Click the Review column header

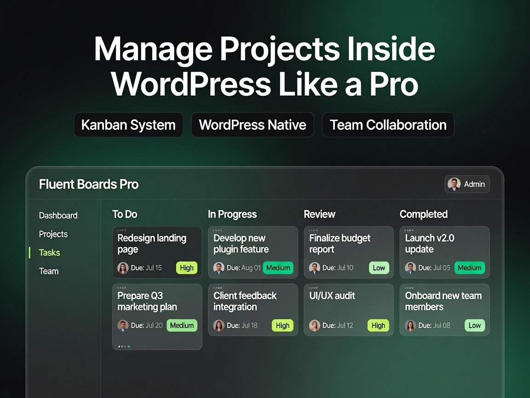point(319,214)
